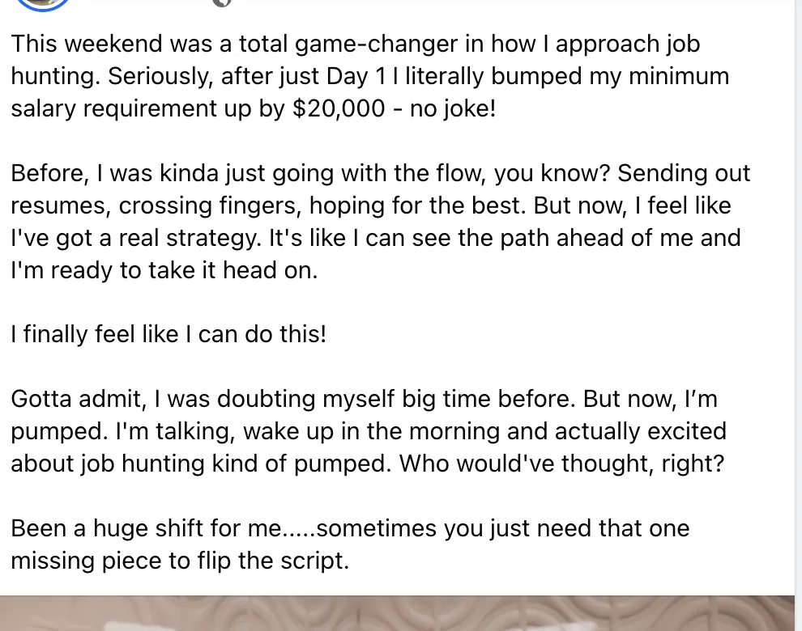Click the paragraph starting with "Before, I was kinda"
The height and width of the screenshot is (631, 802).
381,221
